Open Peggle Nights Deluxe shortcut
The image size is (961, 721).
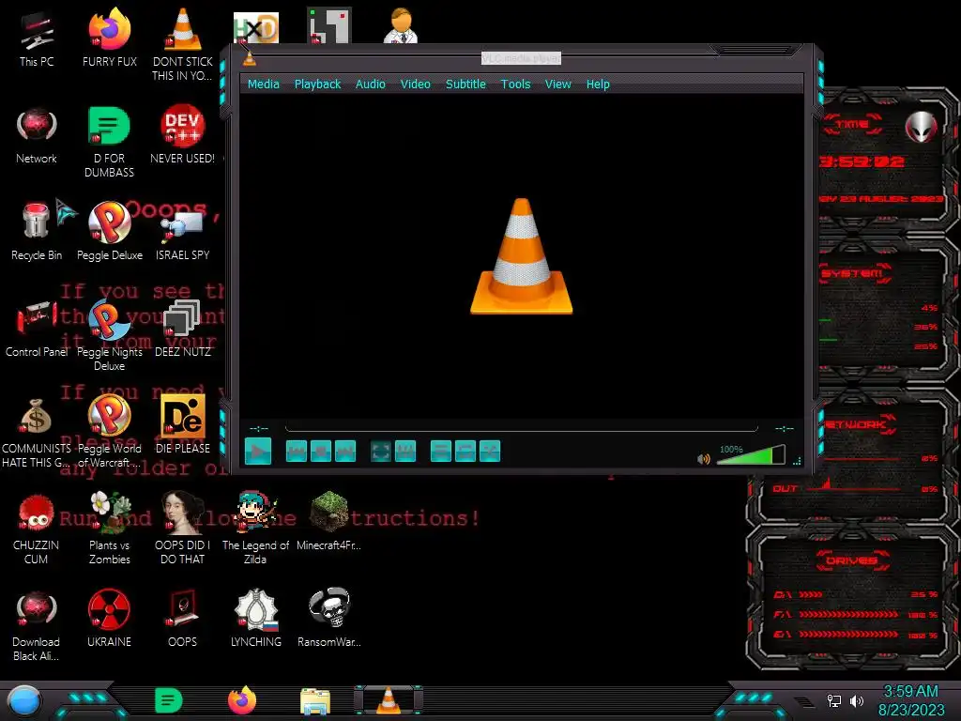pyautogui.click(x=110, y=335)
